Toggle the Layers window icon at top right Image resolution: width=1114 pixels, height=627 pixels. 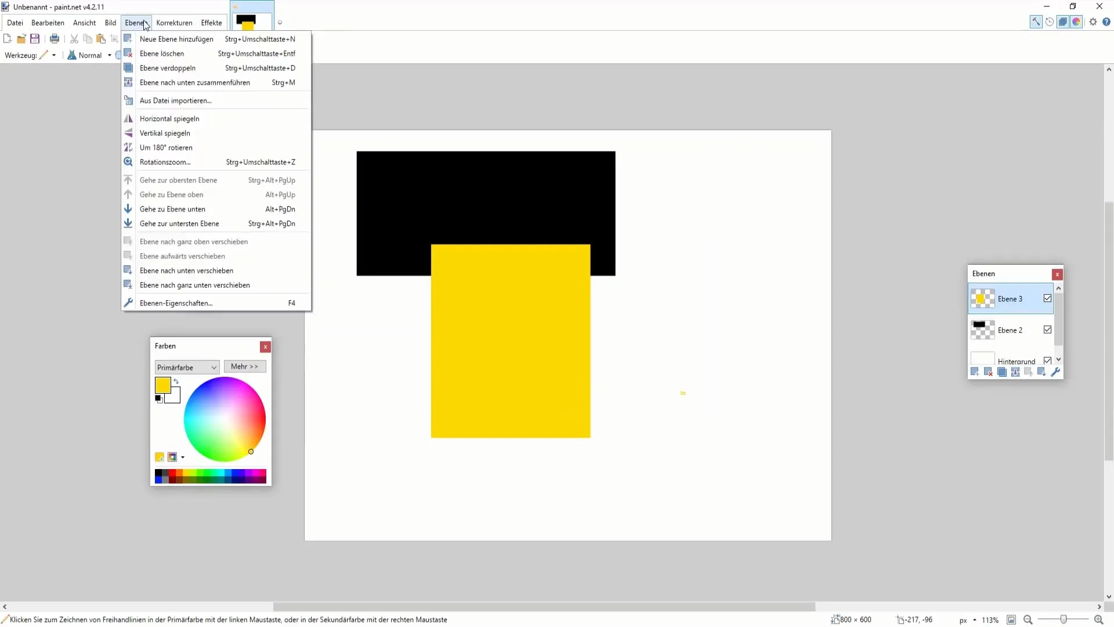click(x=1063, y=22)
